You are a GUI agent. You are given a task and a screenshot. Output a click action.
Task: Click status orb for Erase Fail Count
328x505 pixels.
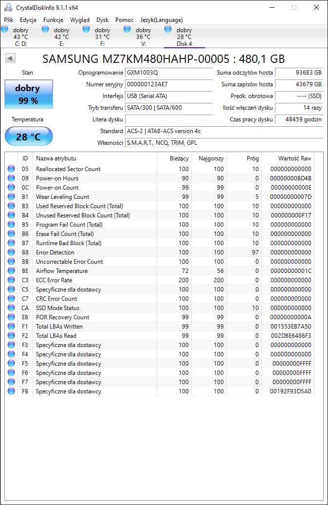pyautogui.click(x=11, y=233)
